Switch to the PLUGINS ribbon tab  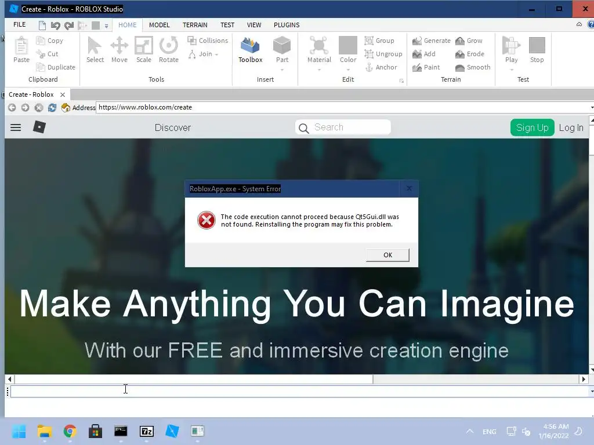tap(287, 25)
